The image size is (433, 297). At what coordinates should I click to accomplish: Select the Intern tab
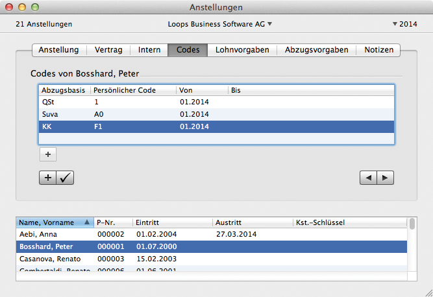[149, 50]
